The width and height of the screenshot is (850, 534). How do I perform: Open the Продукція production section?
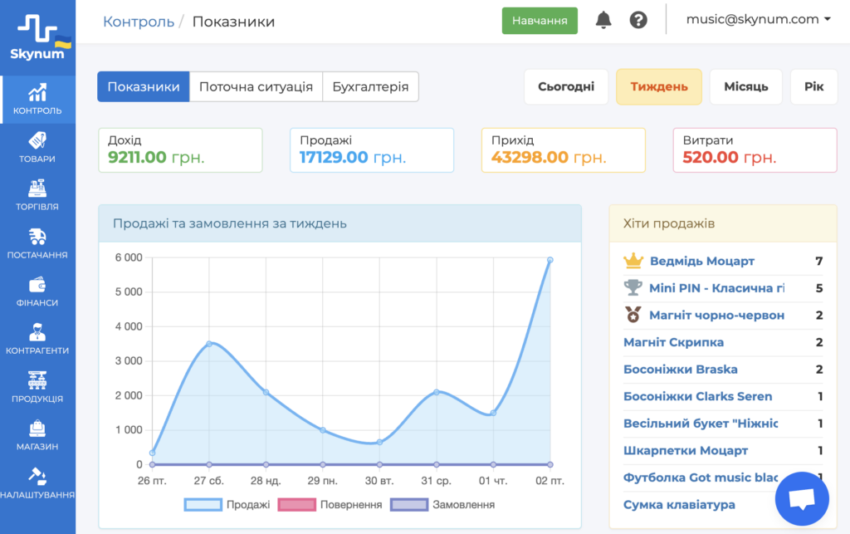click(x=37, y=387)
